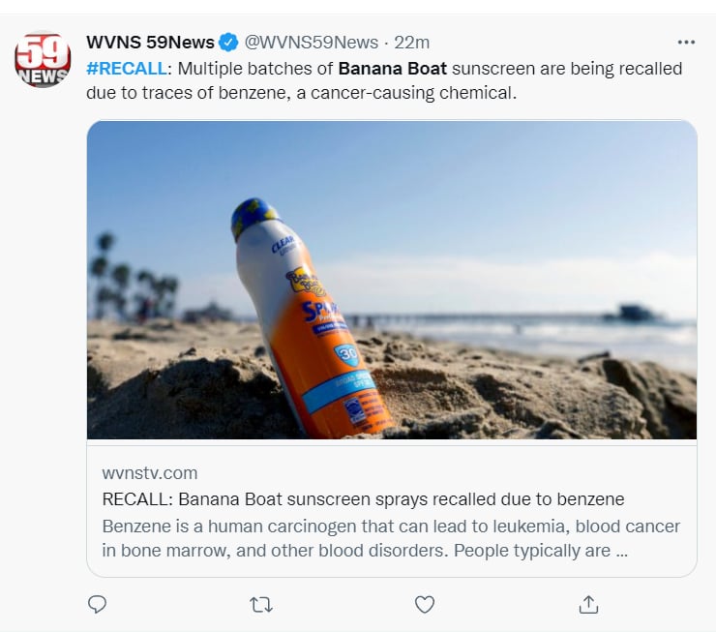Click the "Multiple batches of" tweet text

(254, 69)
